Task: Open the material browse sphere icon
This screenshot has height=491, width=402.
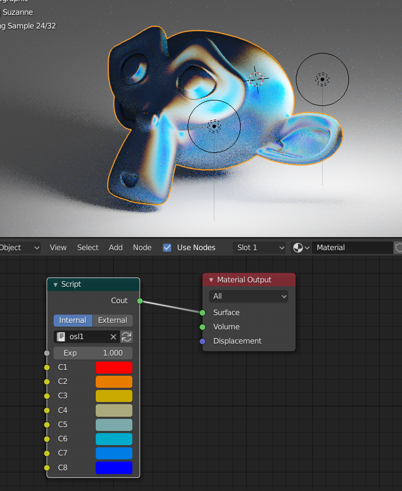Action: [x=301, y=248]
